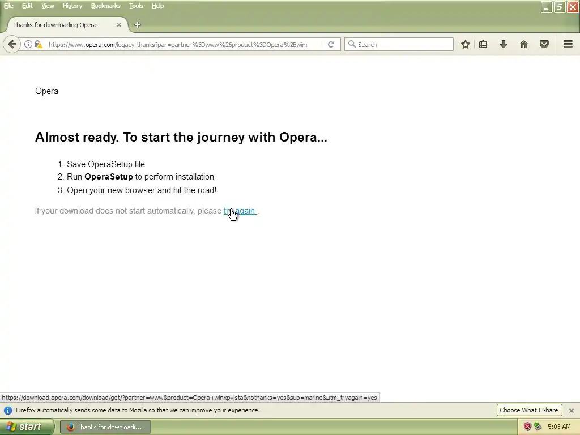Click the info icon in notification bar
The image size is (580, 435).
pos(8,410)
